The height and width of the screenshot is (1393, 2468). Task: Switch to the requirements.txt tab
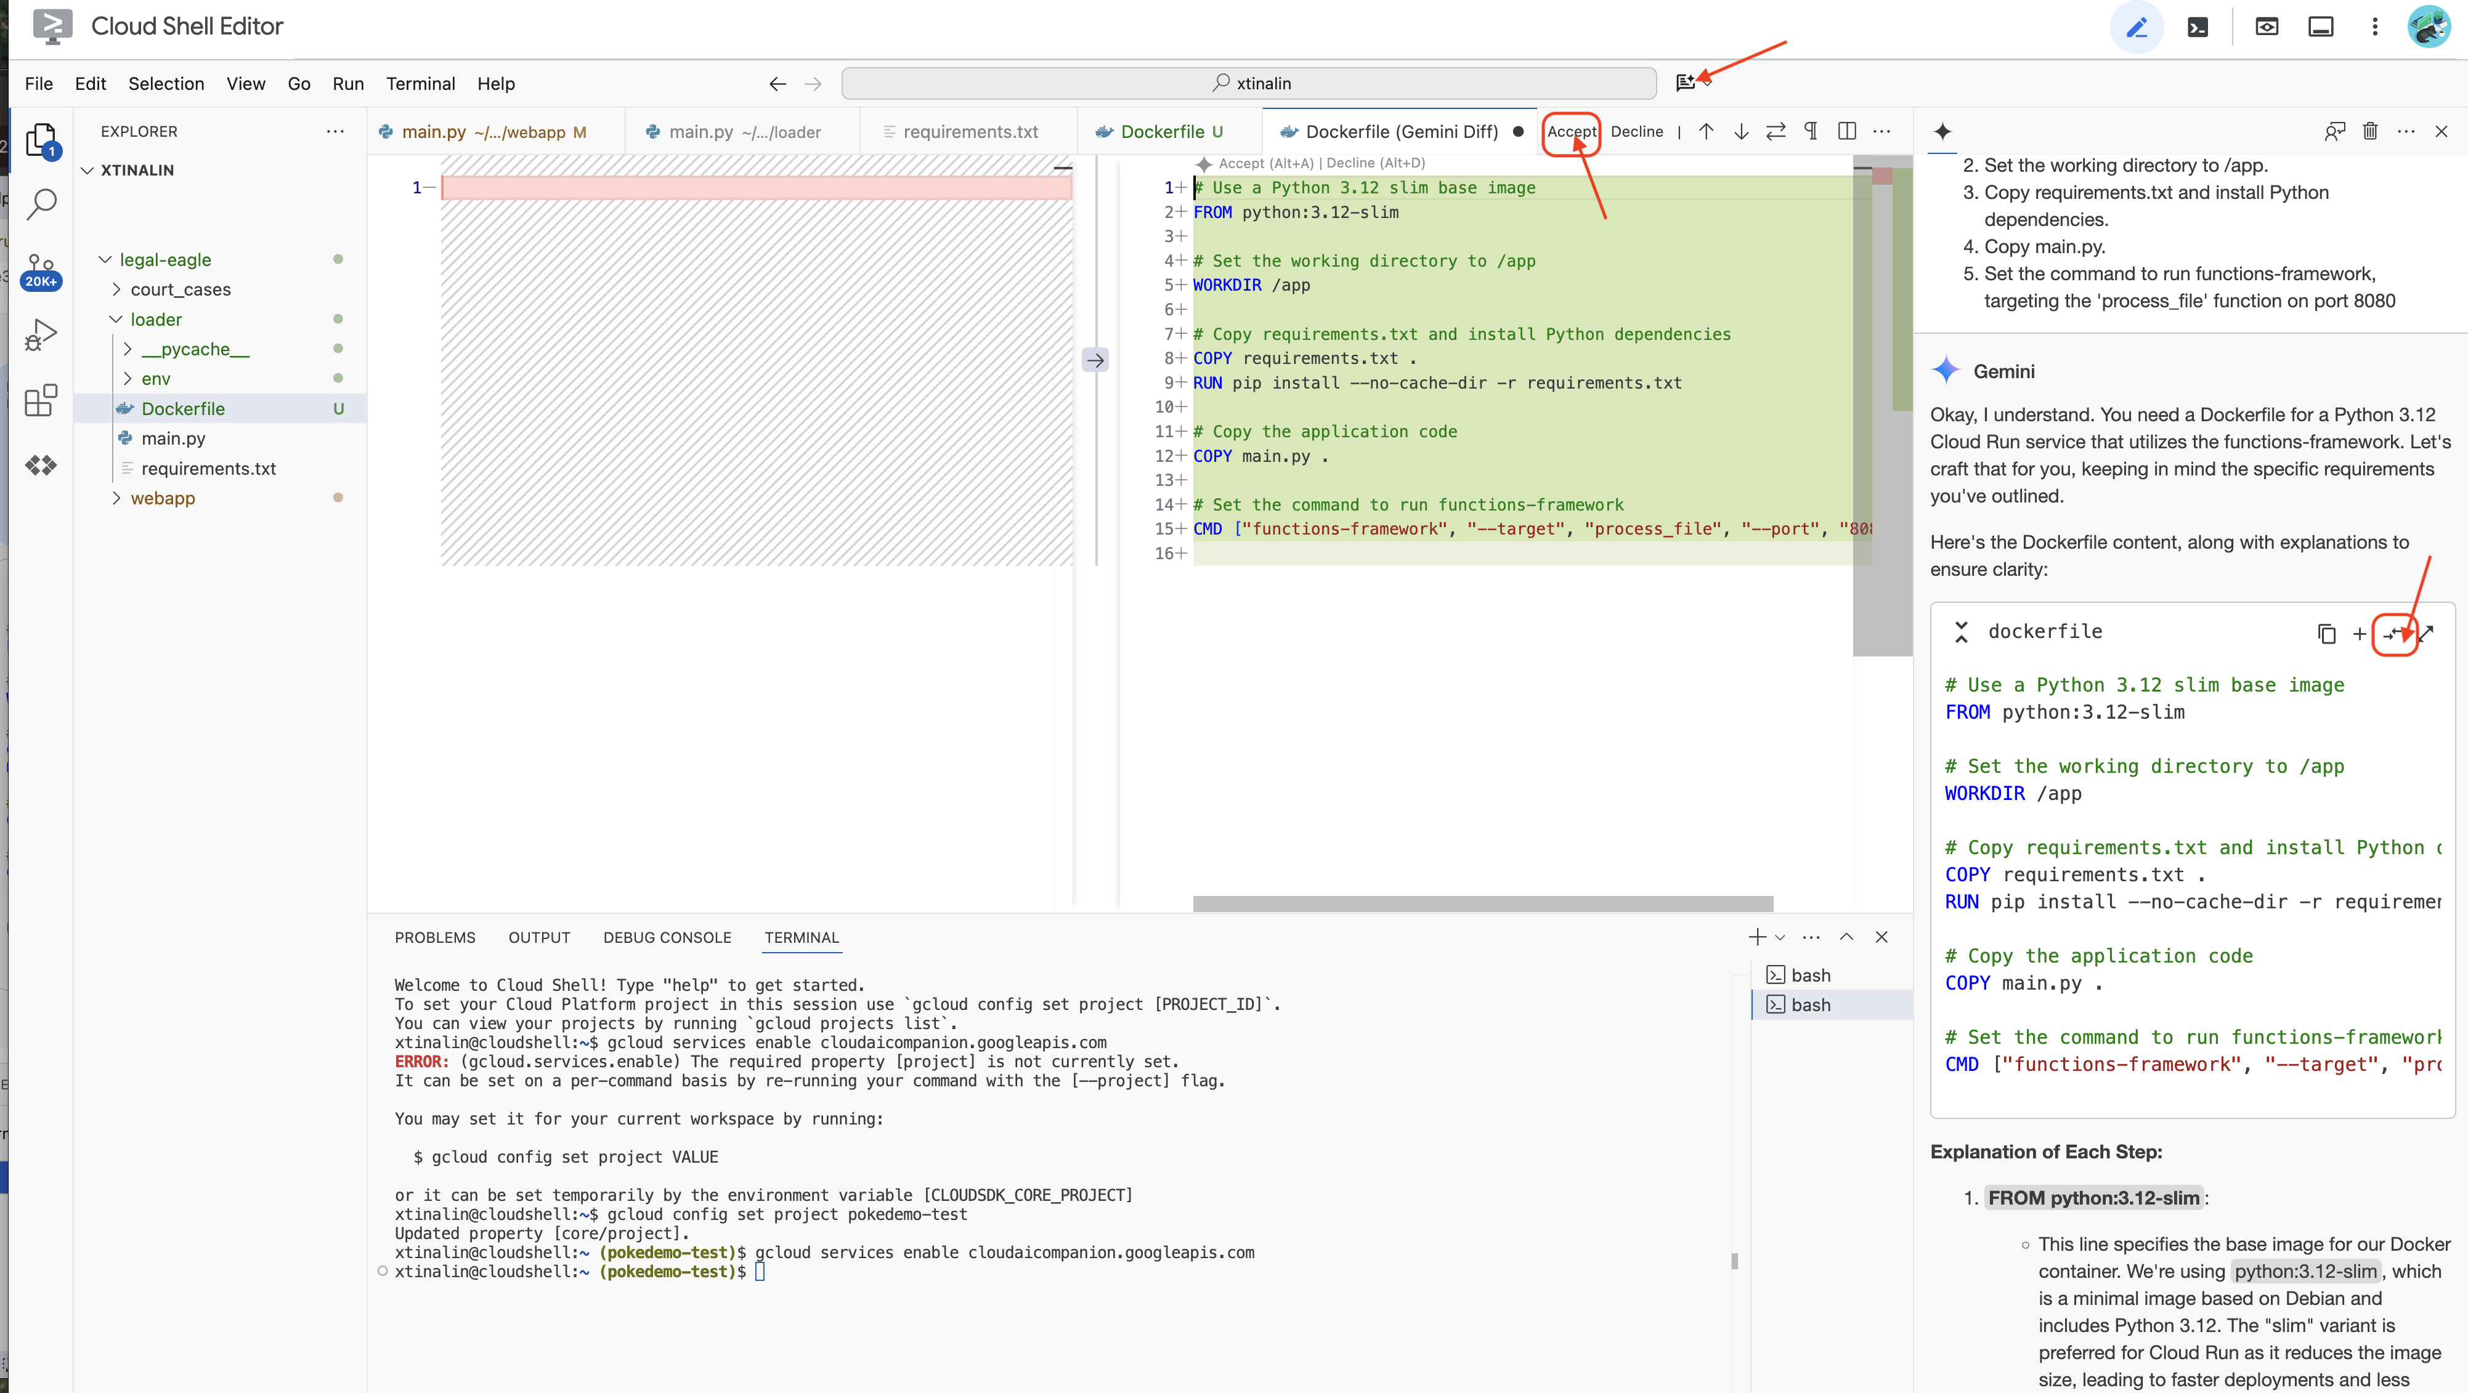tap(970, 131)
